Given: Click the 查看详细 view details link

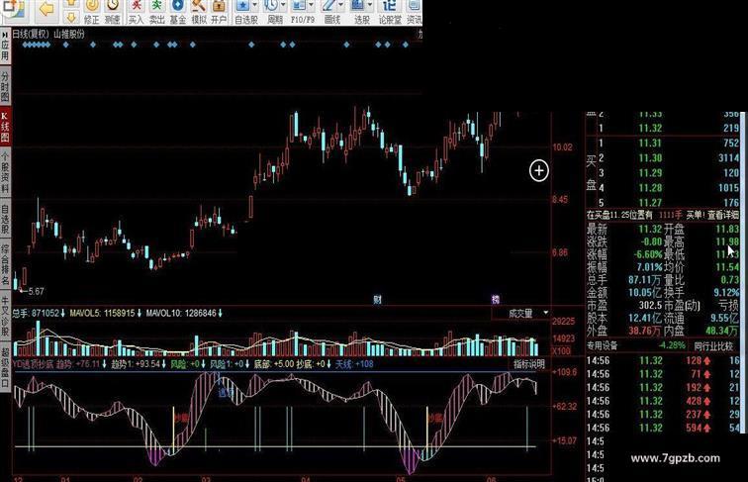Looking at the screenshot, I should [722, 215].
